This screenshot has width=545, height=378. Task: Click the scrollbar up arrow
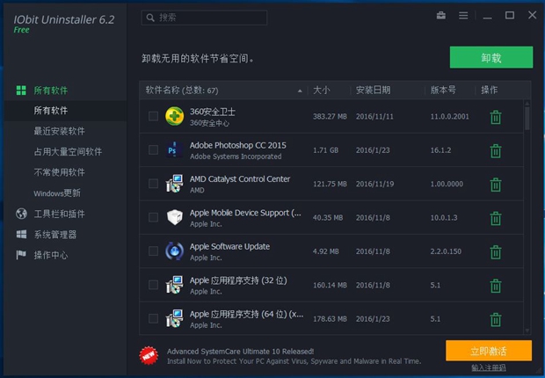[527, 103]
